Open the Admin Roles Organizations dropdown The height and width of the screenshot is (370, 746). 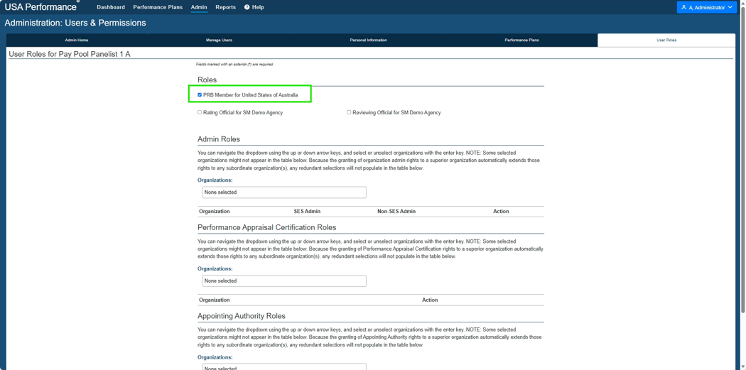click(x=284, y=192)
